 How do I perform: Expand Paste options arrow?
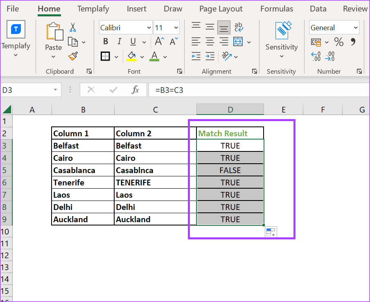(53, 56)
